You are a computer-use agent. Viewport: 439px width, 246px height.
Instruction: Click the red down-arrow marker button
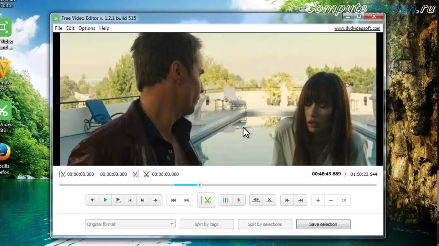239,200
